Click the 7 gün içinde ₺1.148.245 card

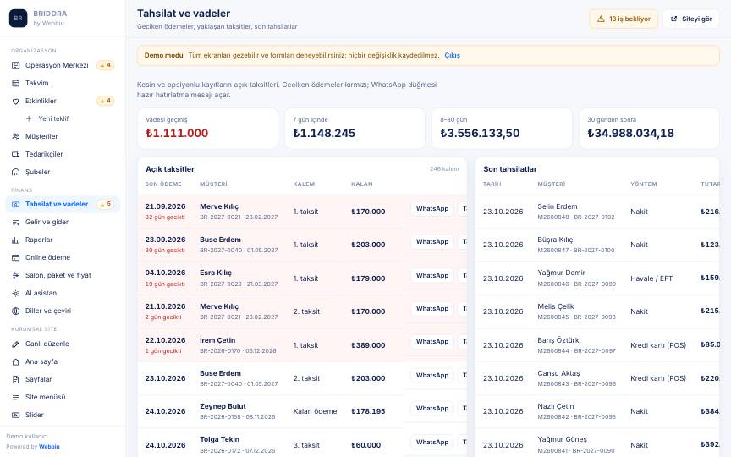click(355, 129)
